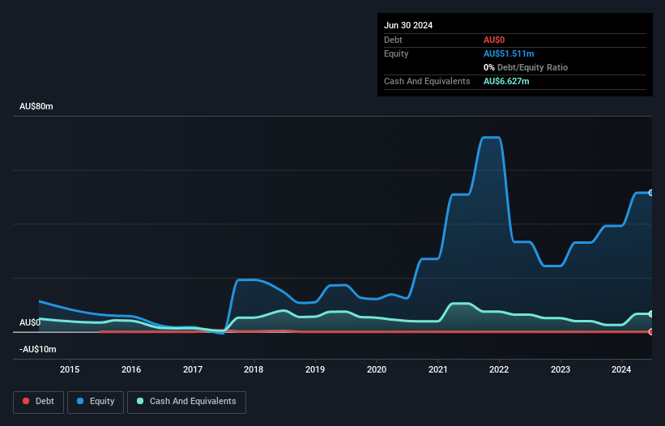This screenshot has height=426, width=665.
Task: Click the -AU$10m y-axis label
Action: coord(38,349)
